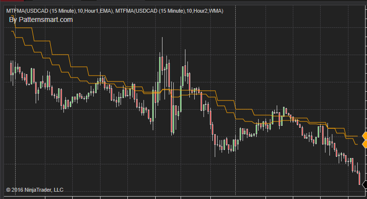Viewport: 367px width, 199px height.
Task: Click the 2016 NinjaTrader, LLC copyright text
Action: 35,190
